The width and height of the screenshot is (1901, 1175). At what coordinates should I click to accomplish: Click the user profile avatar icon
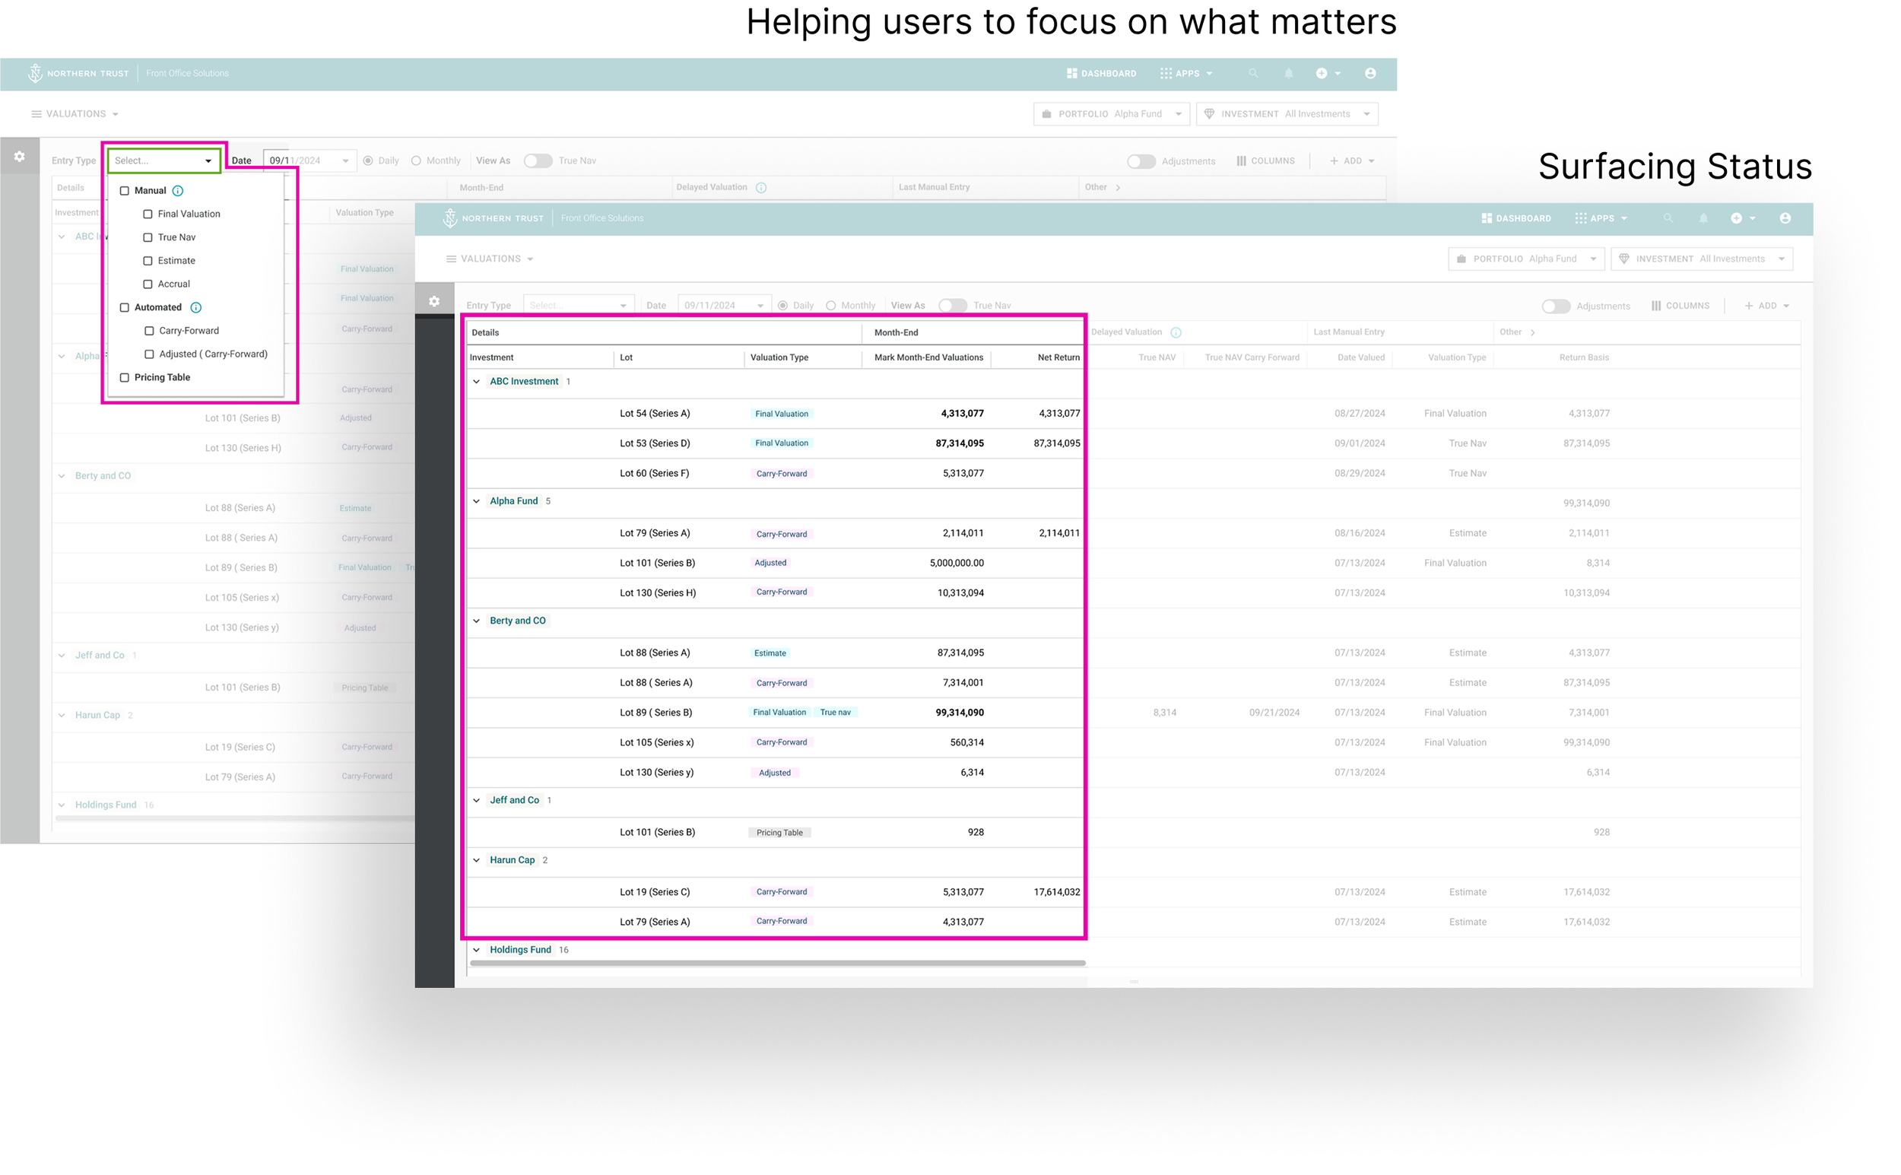coord(1785,218)
